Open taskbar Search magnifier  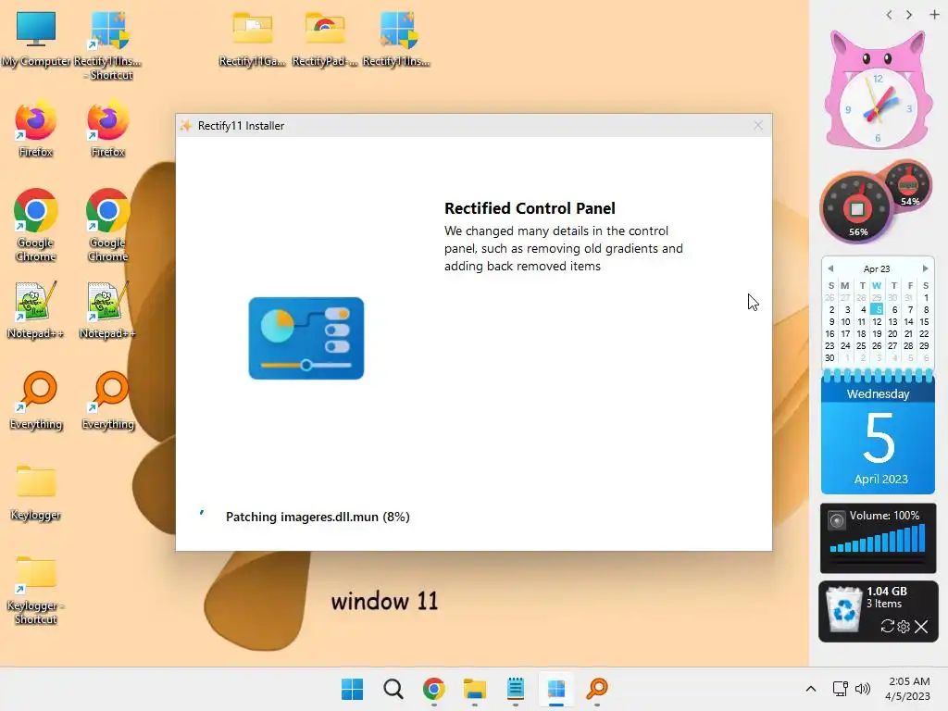click(393, 689)
